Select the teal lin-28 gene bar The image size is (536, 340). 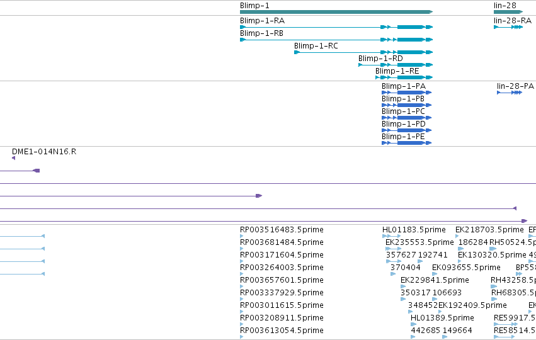tap(508, 12)
